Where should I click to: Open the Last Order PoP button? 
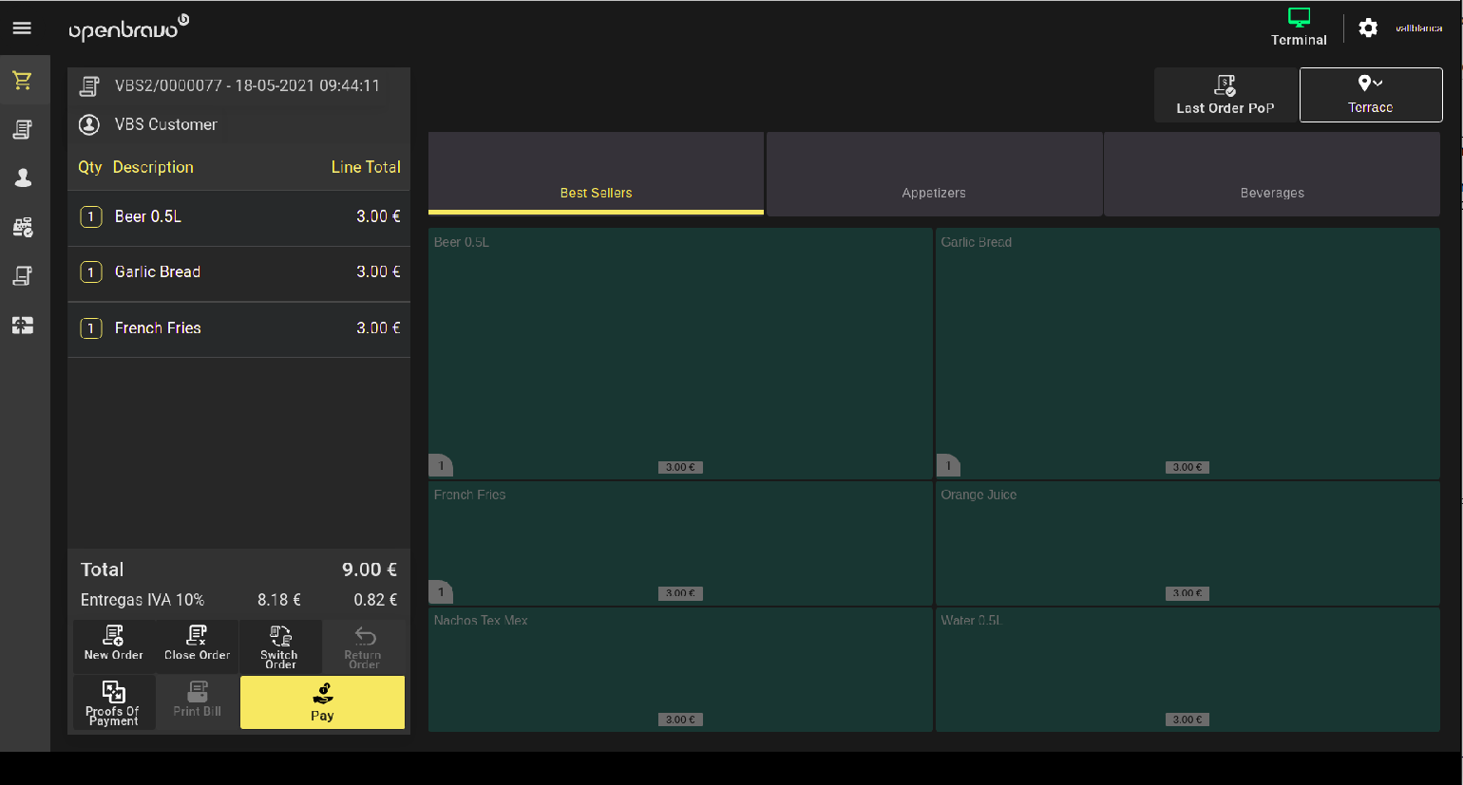point(1225,95)
